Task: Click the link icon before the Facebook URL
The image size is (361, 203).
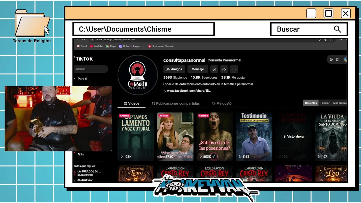Action: coord(165,91)
